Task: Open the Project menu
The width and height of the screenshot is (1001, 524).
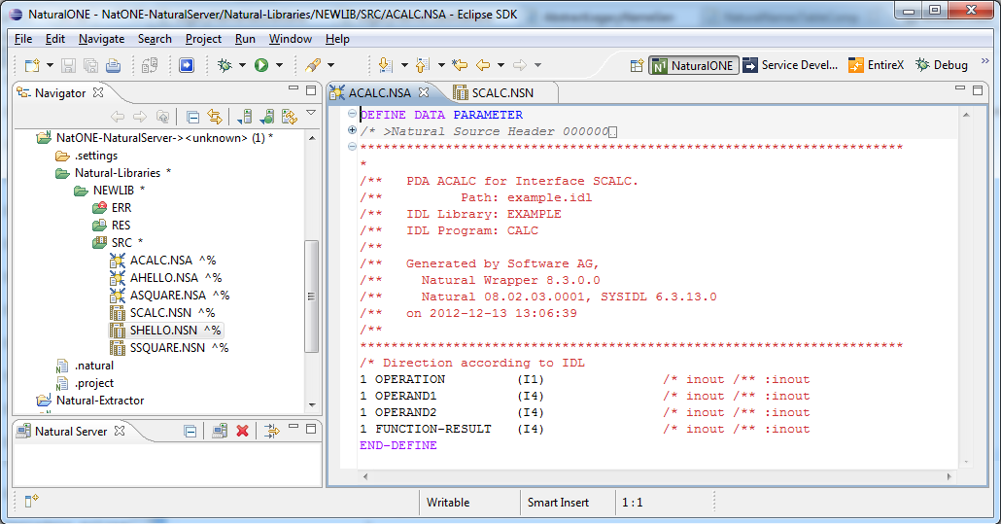Action: tap(203, 39)
